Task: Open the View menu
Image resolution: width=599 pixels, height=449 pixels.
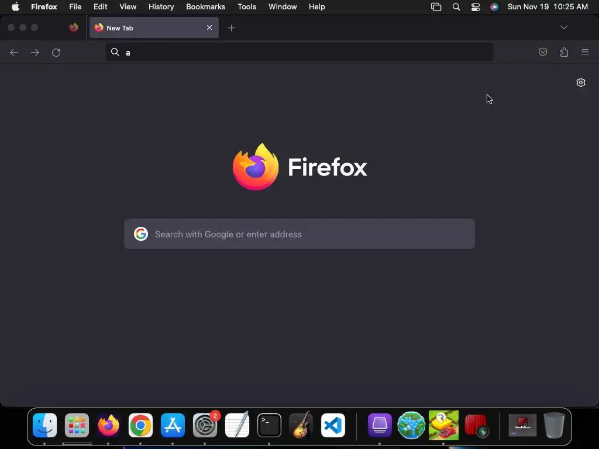Action: (x=128, y=7)
